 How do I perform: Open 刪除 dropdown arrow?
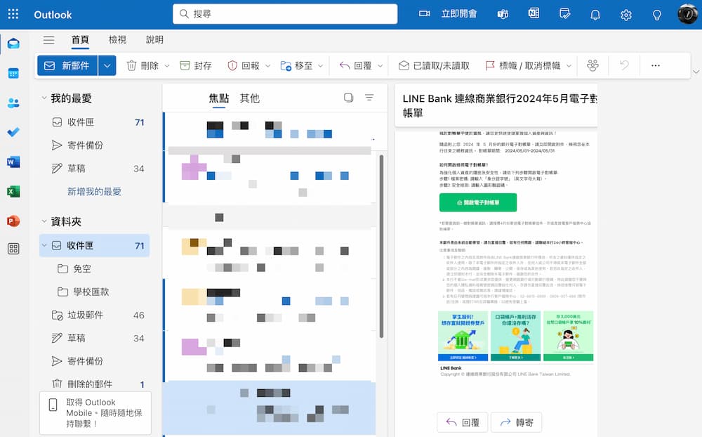[167, 66]
